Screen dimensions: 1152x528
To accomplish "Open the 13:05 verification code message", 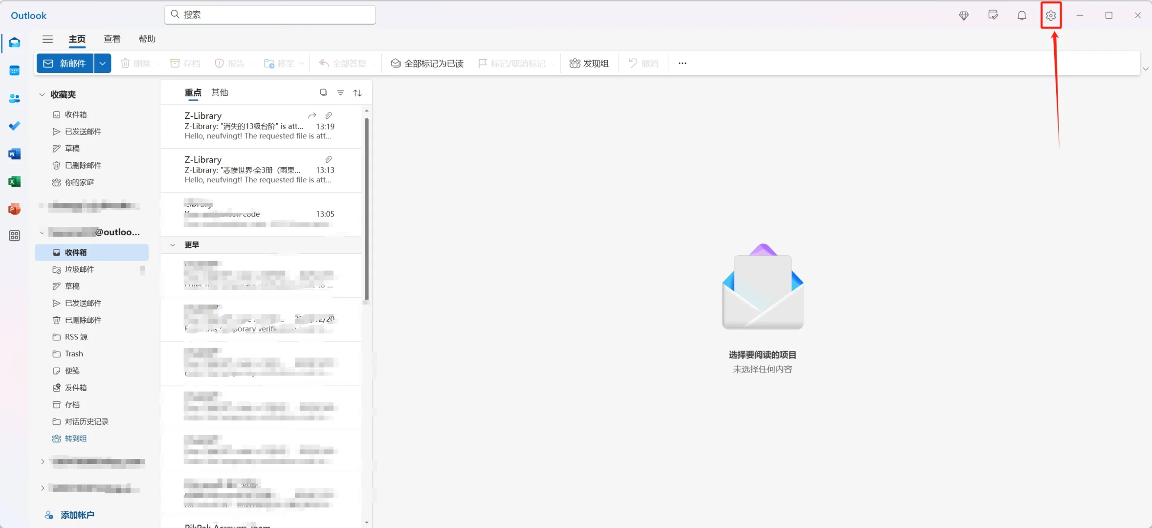I will pos(262,214).
